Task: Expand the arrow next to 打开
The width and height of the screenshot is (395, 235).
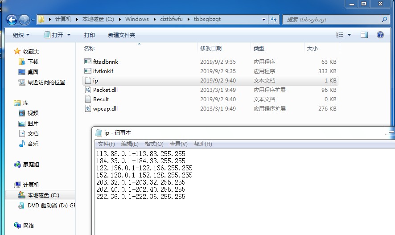Action: point(69,35)
